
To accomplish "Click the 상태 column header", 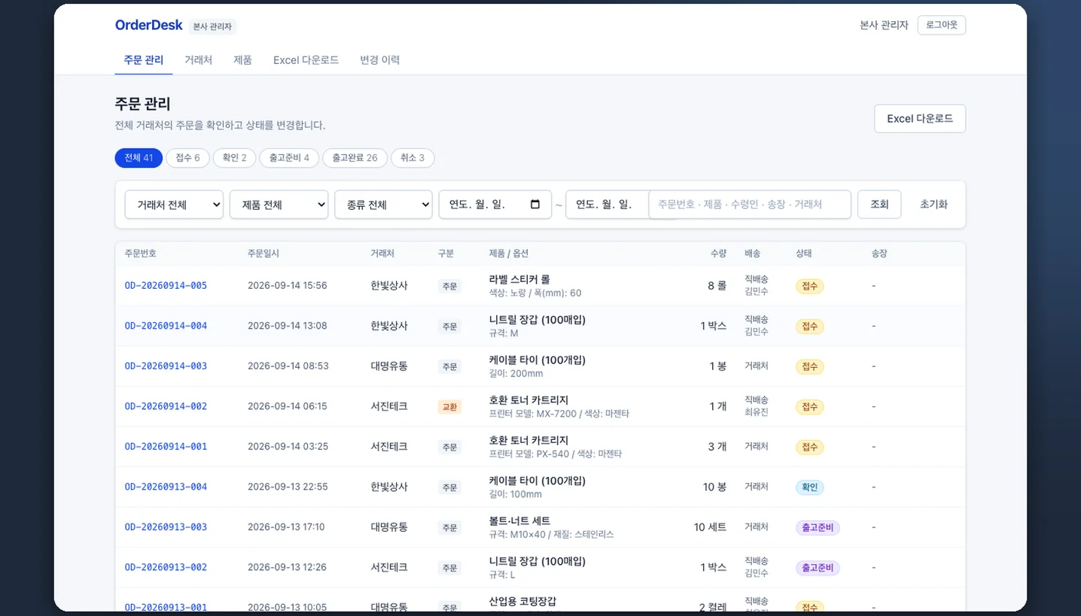I will [x=804, y=253].
